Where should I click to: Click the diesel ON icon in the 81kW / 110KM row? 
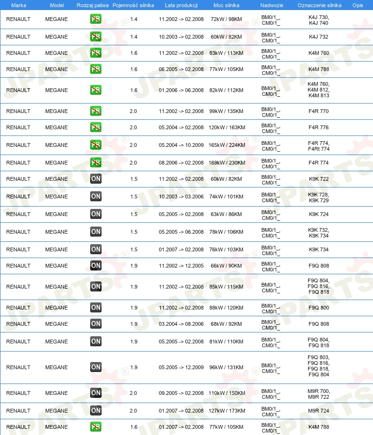pyautogui.click(x=96, y=341)
